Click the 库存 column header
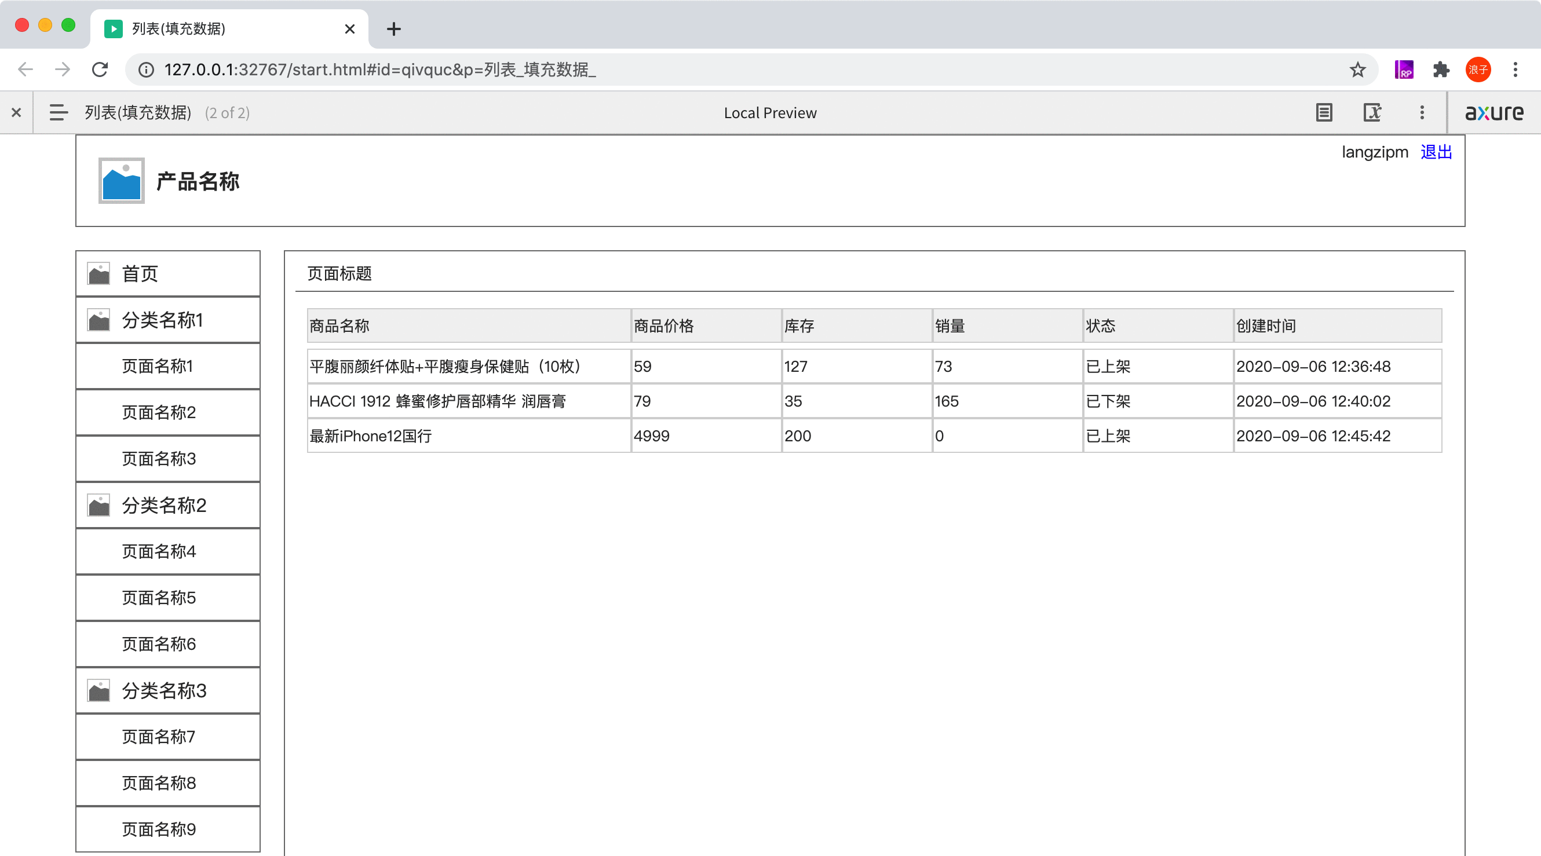This screenshot has width=1541, height=856. [857, 326]
